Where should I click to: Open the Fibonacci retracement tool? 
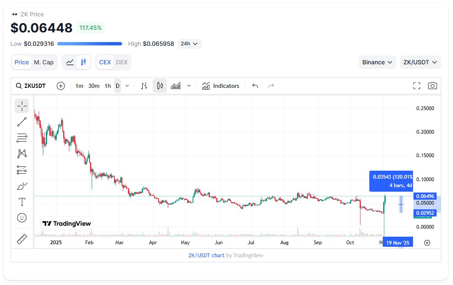pyautogui.click(x=22, y=138)
